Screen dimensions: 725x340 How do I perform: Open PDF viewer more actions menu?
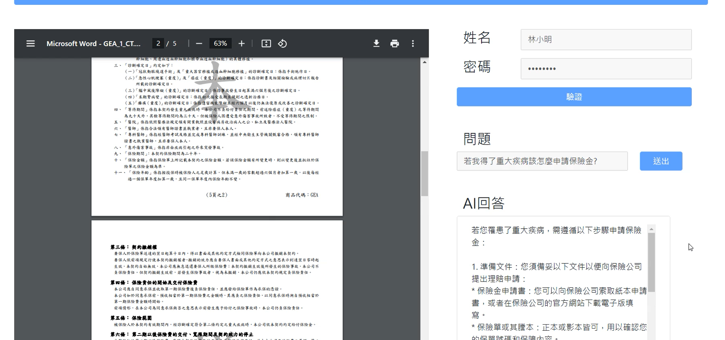pos(413,43)
